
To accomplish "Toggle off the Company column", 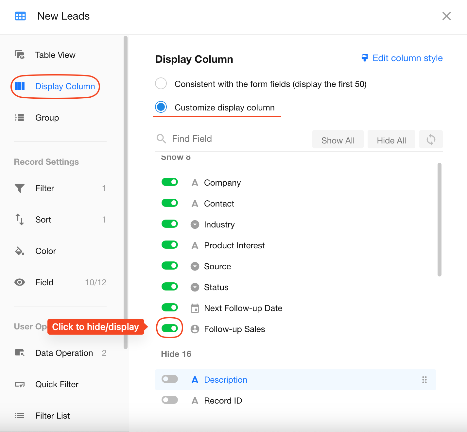I will [170, 182].
